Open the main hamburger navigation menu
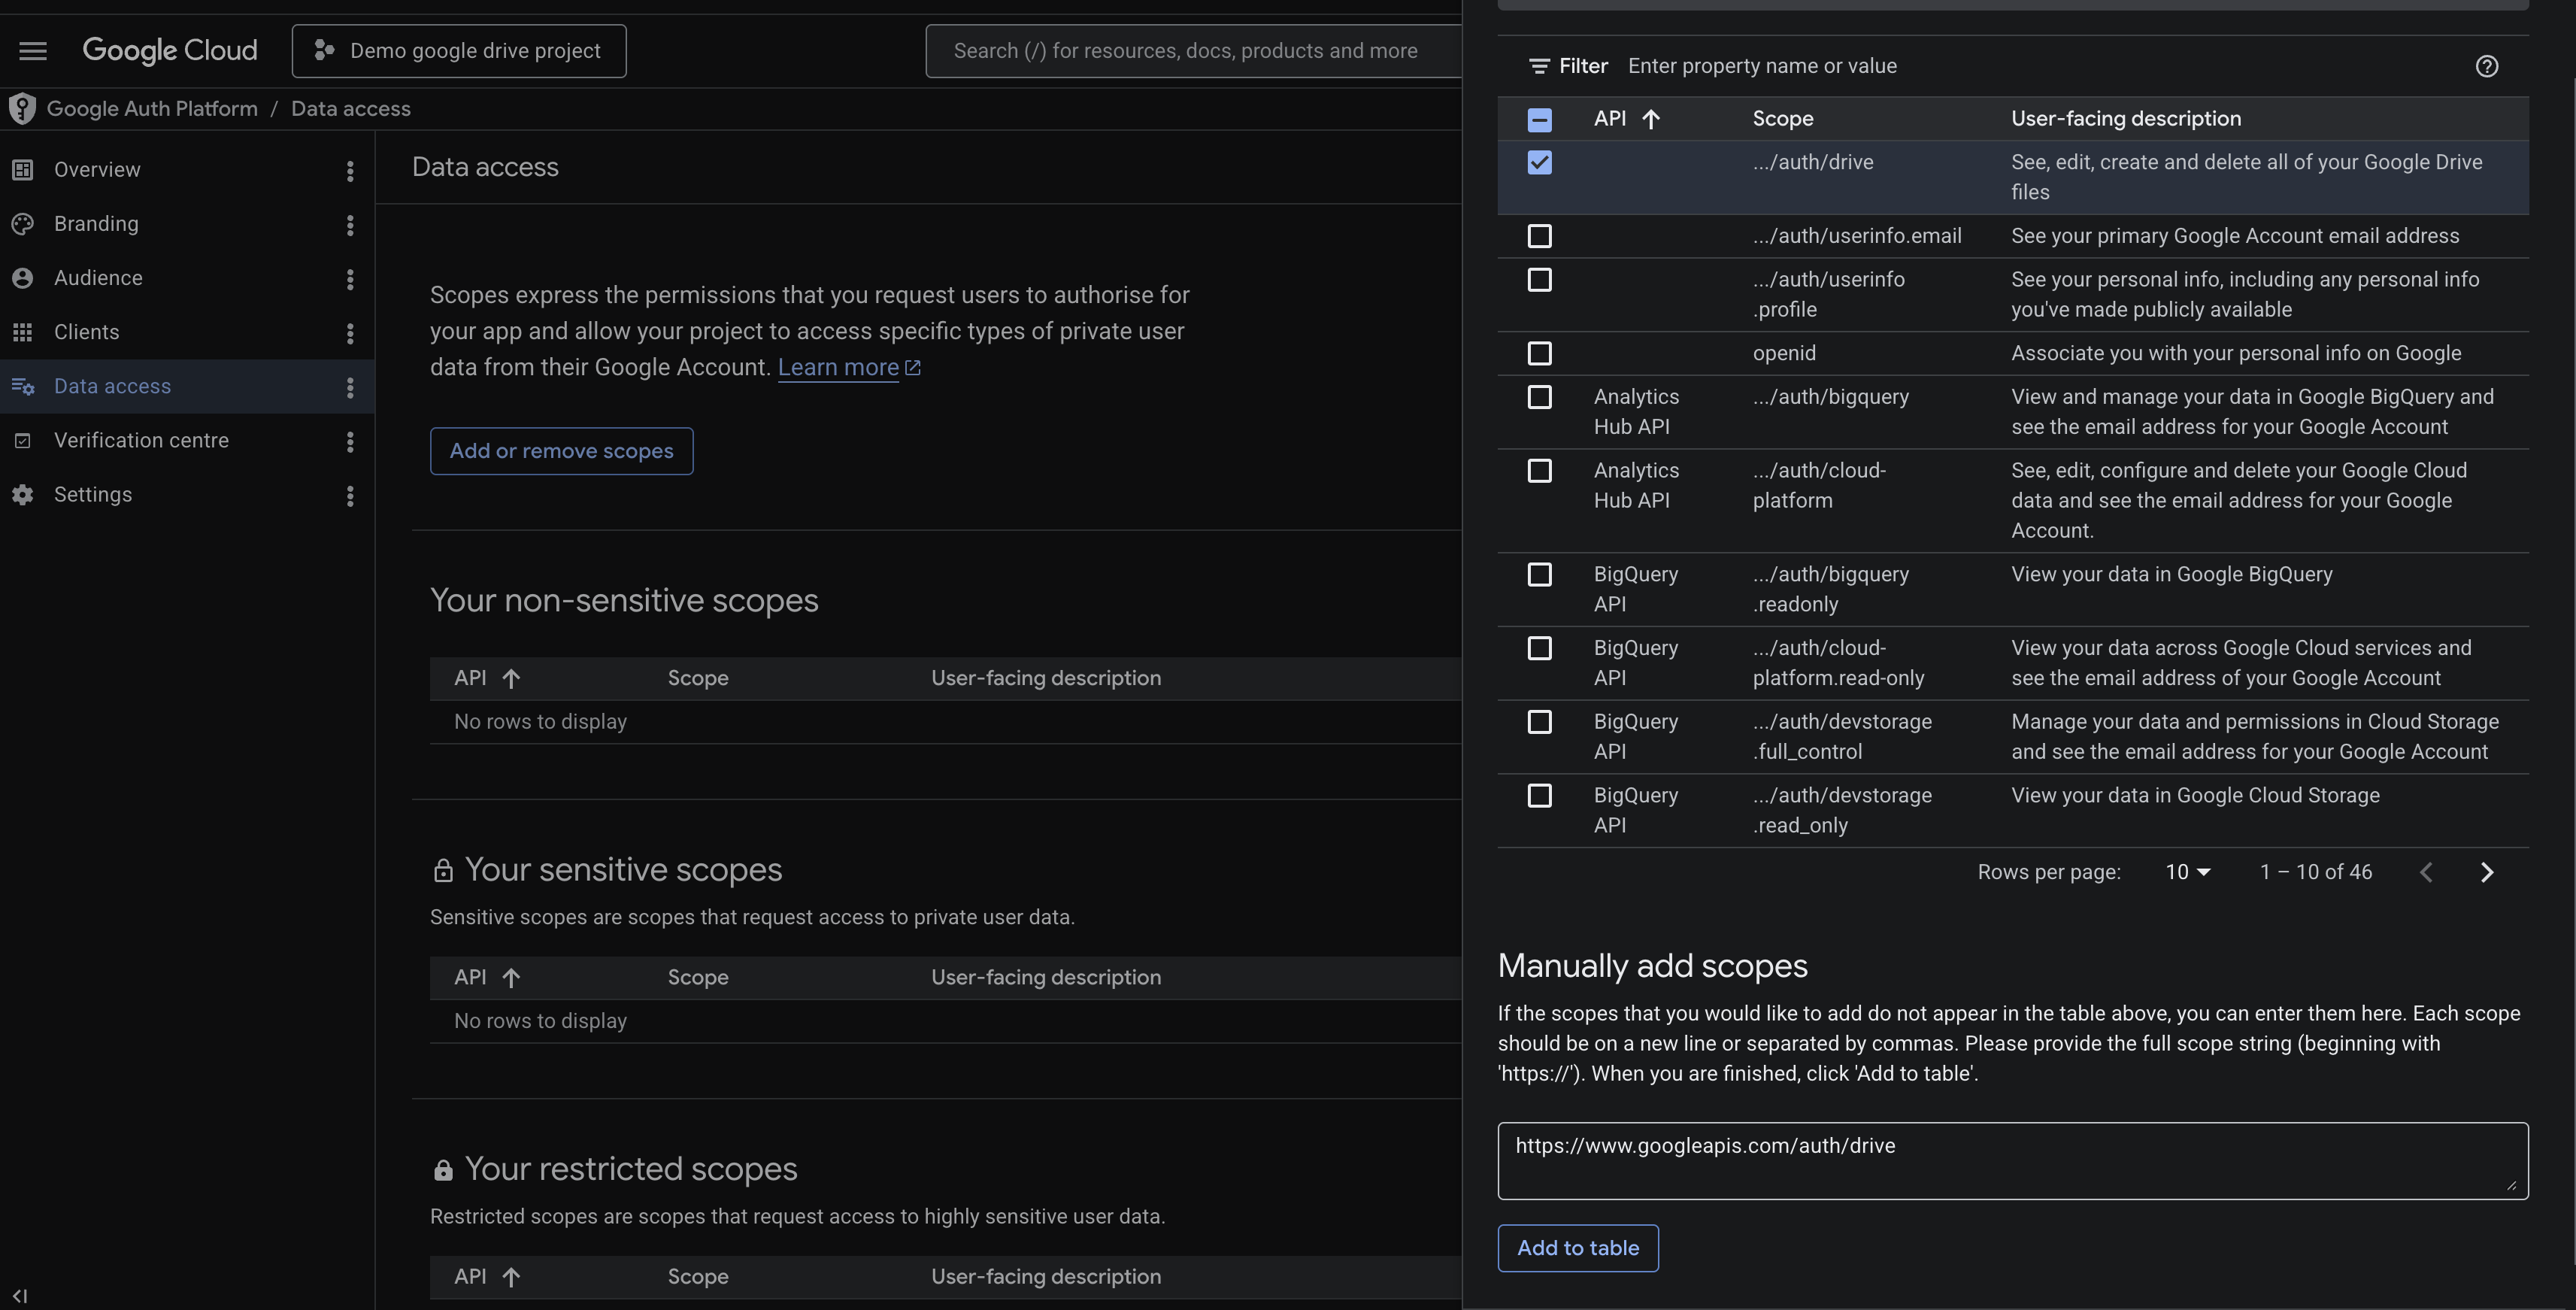Screen dimensions: 2576x1310 click(x=33, y=51)
